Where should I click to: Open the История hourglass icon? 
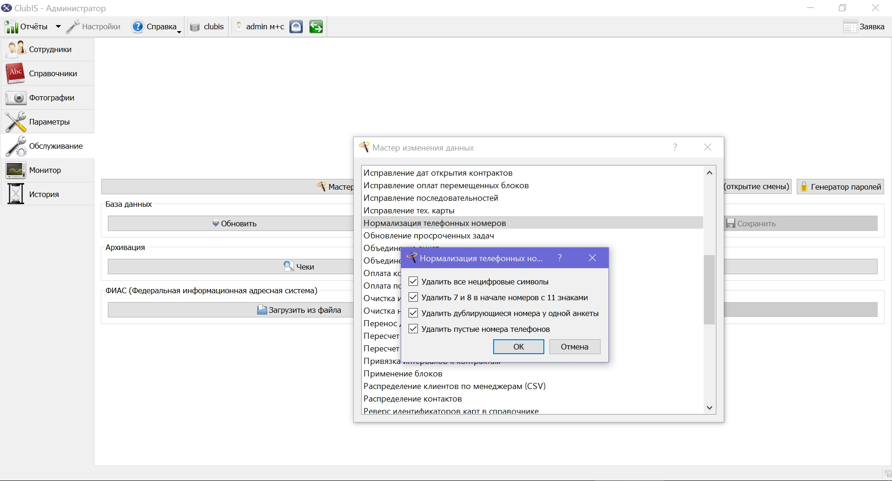coord(15,194)
